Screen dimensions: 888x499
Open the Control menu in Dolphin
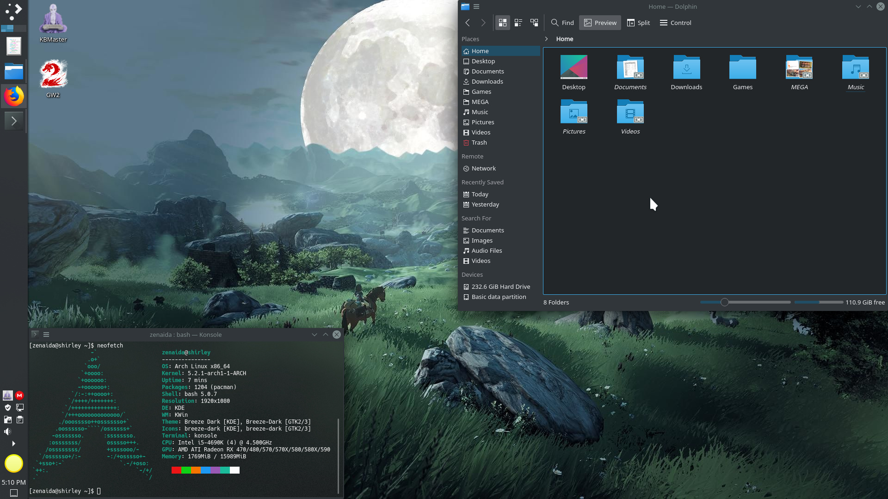(x=675, y=23)
